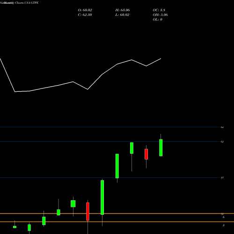The image size is (234, 234).
Task: Click the upper orange horizontal level line
Action: pos(117,213)
